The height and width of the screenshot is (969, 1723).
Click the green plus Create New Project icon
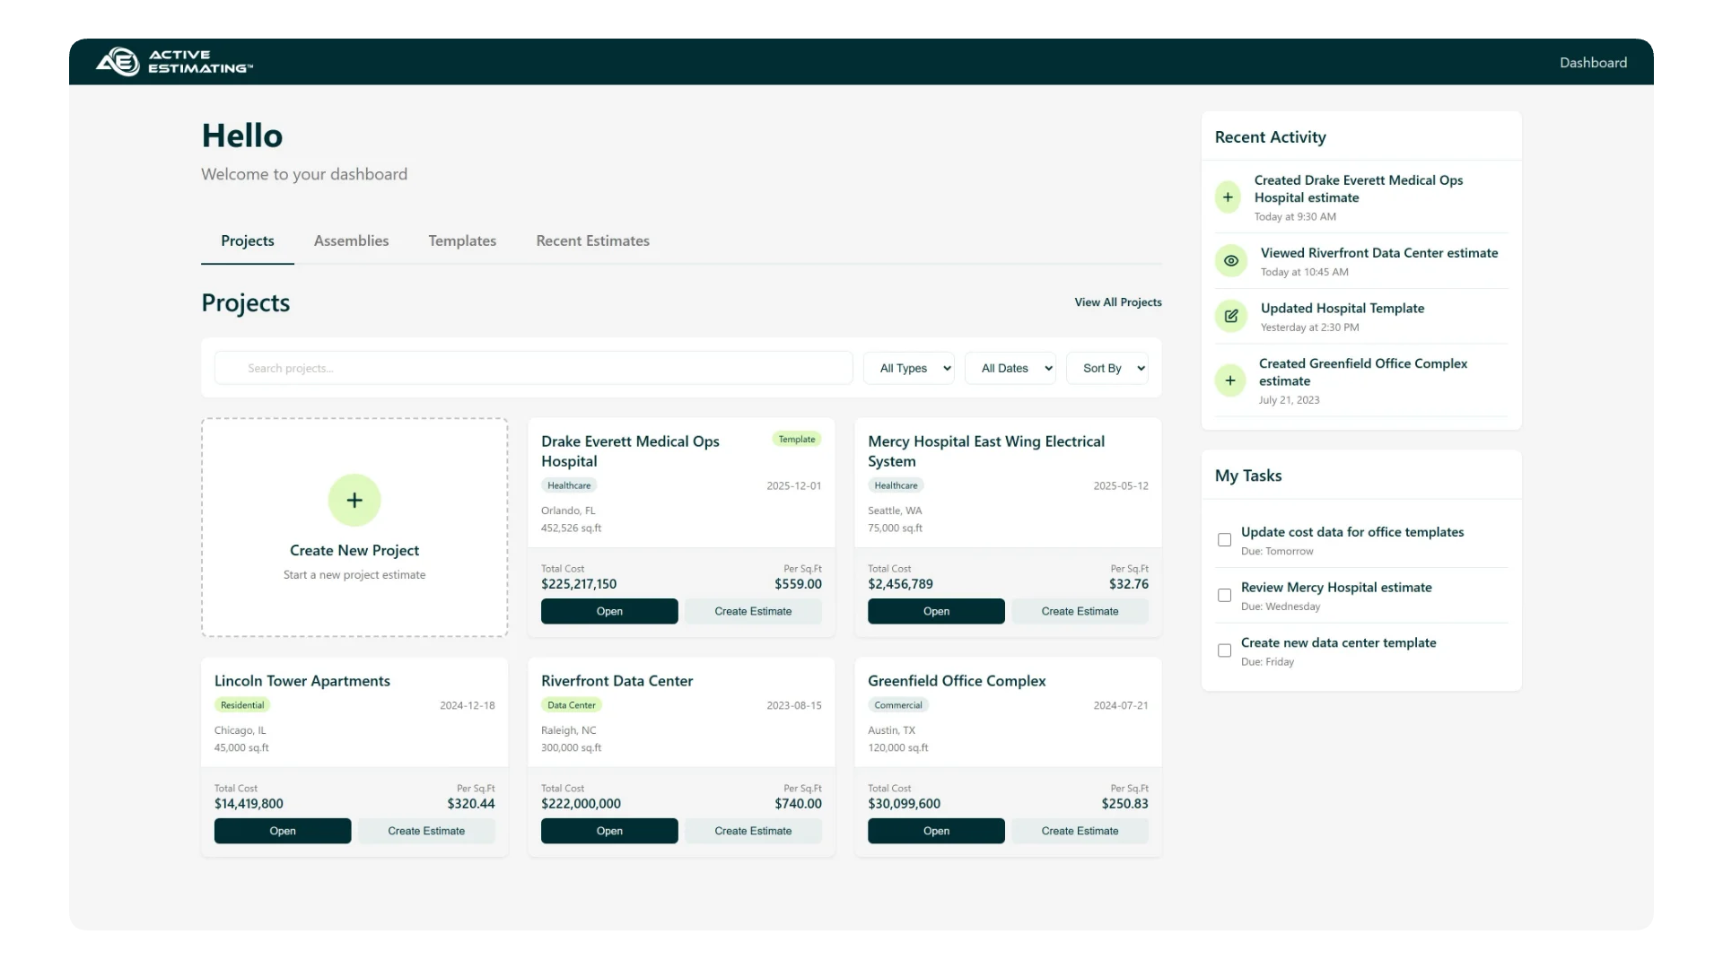point(354,500)
